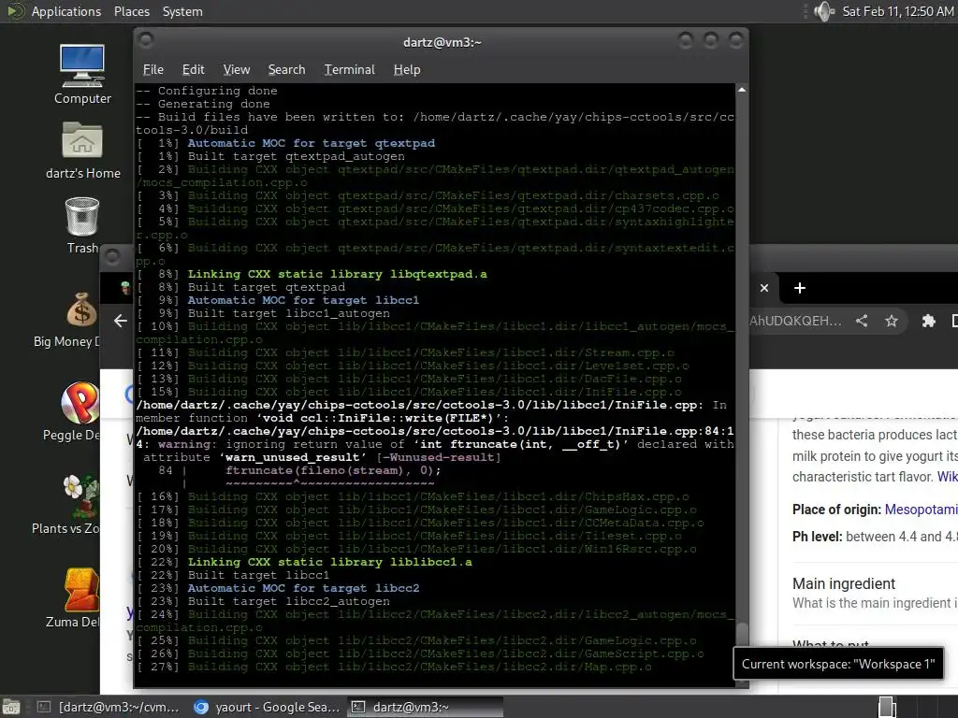Image resolution: width=958 pixels, height=718 pixels.
Task: Click the volume speaker icon in panel
Action: pos(823,11)
